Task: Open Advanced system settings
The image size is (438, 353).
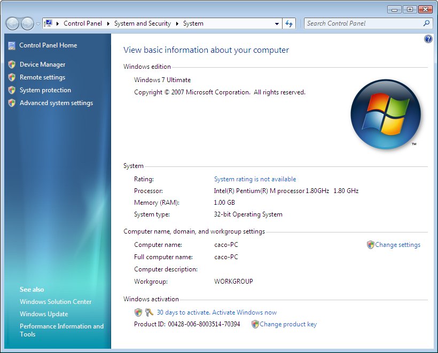Action: point(56,103)
